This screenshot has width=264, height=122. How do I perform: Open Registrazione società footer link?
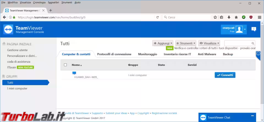coord(164,113)
